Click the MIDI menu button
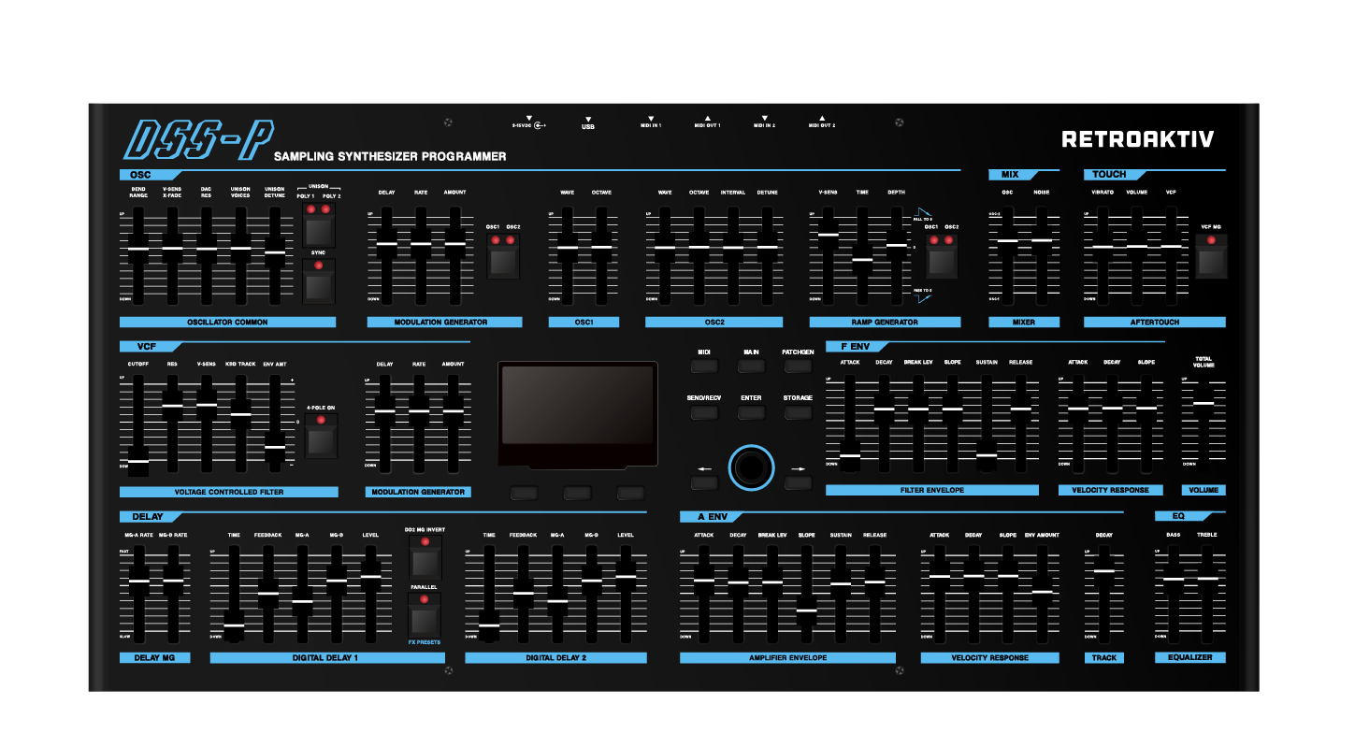Screen dimensions: 1355x747 pyautogui.click(x=704, y=367)
